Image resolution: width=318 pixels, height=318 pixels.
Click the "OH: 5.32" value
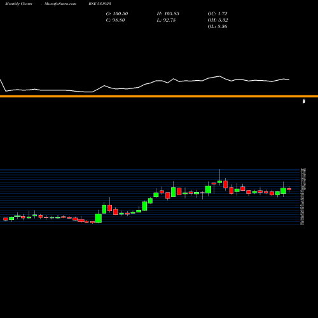tap(218, 20)
